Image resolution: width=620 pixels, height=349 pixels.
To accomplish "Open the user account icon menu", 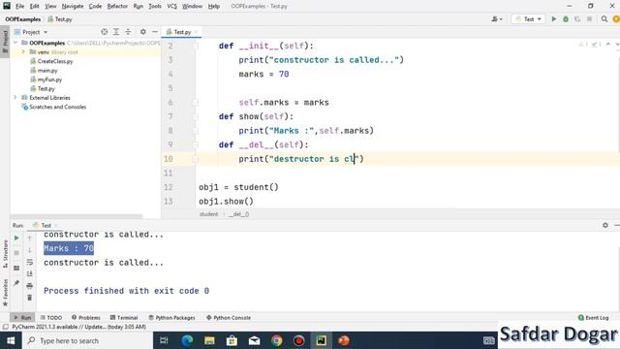I will point(497,19).
